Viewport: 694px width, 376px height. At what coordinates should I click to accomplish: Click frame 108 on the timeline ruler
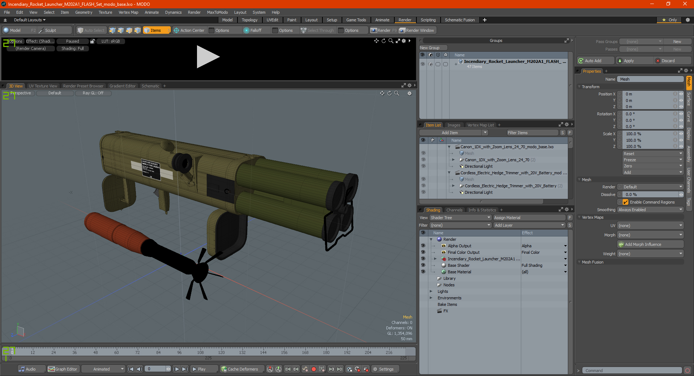[200, 352]
